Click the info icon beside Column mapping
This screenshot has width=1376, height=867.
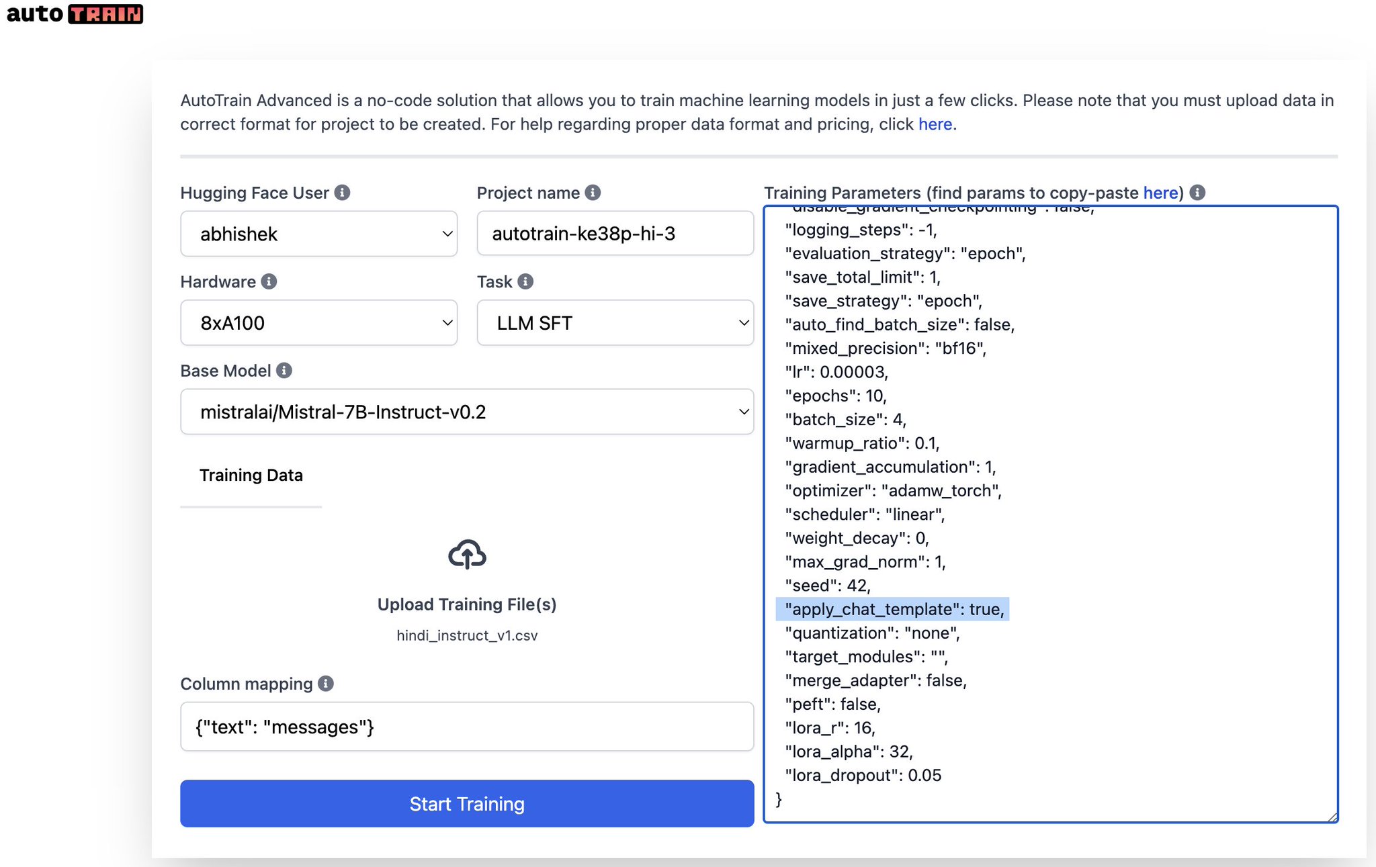(326, 684)
